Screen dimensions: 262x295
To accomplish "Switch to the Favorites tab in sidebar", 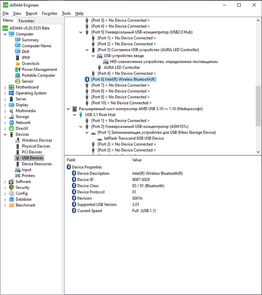I will click(x=26, y=21).
